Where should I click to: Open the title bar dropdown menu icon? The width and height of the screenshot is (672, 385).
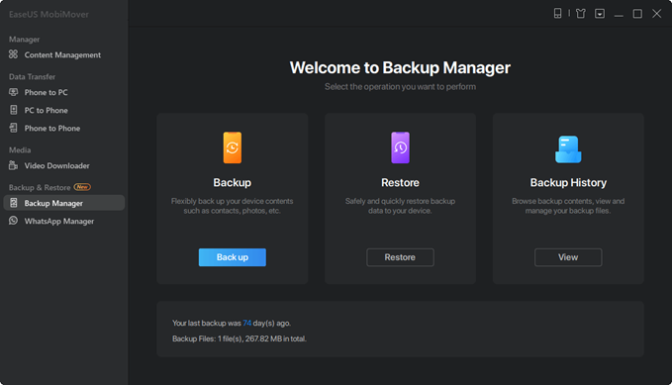(x=600, y=14)
